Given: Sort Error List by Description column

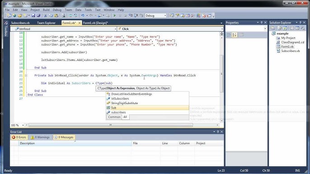Looking at the screenshot, I should tap(75, 143).
